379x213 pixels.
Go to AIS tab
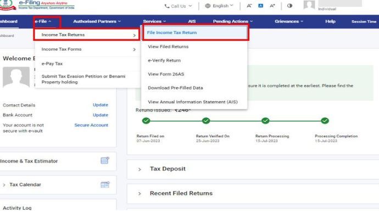tap(192, 21)
